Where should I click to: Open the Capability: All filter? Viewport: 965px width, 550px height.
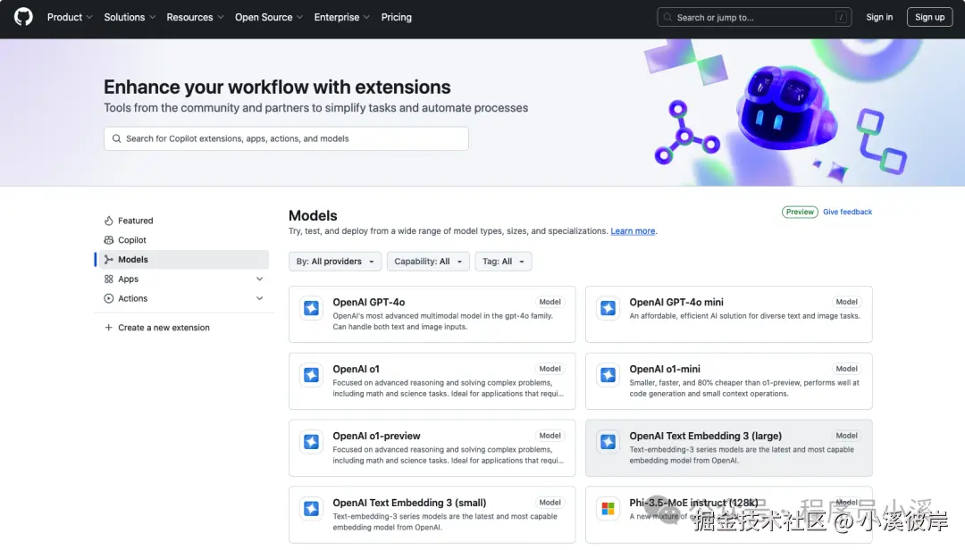click(428, 262)
